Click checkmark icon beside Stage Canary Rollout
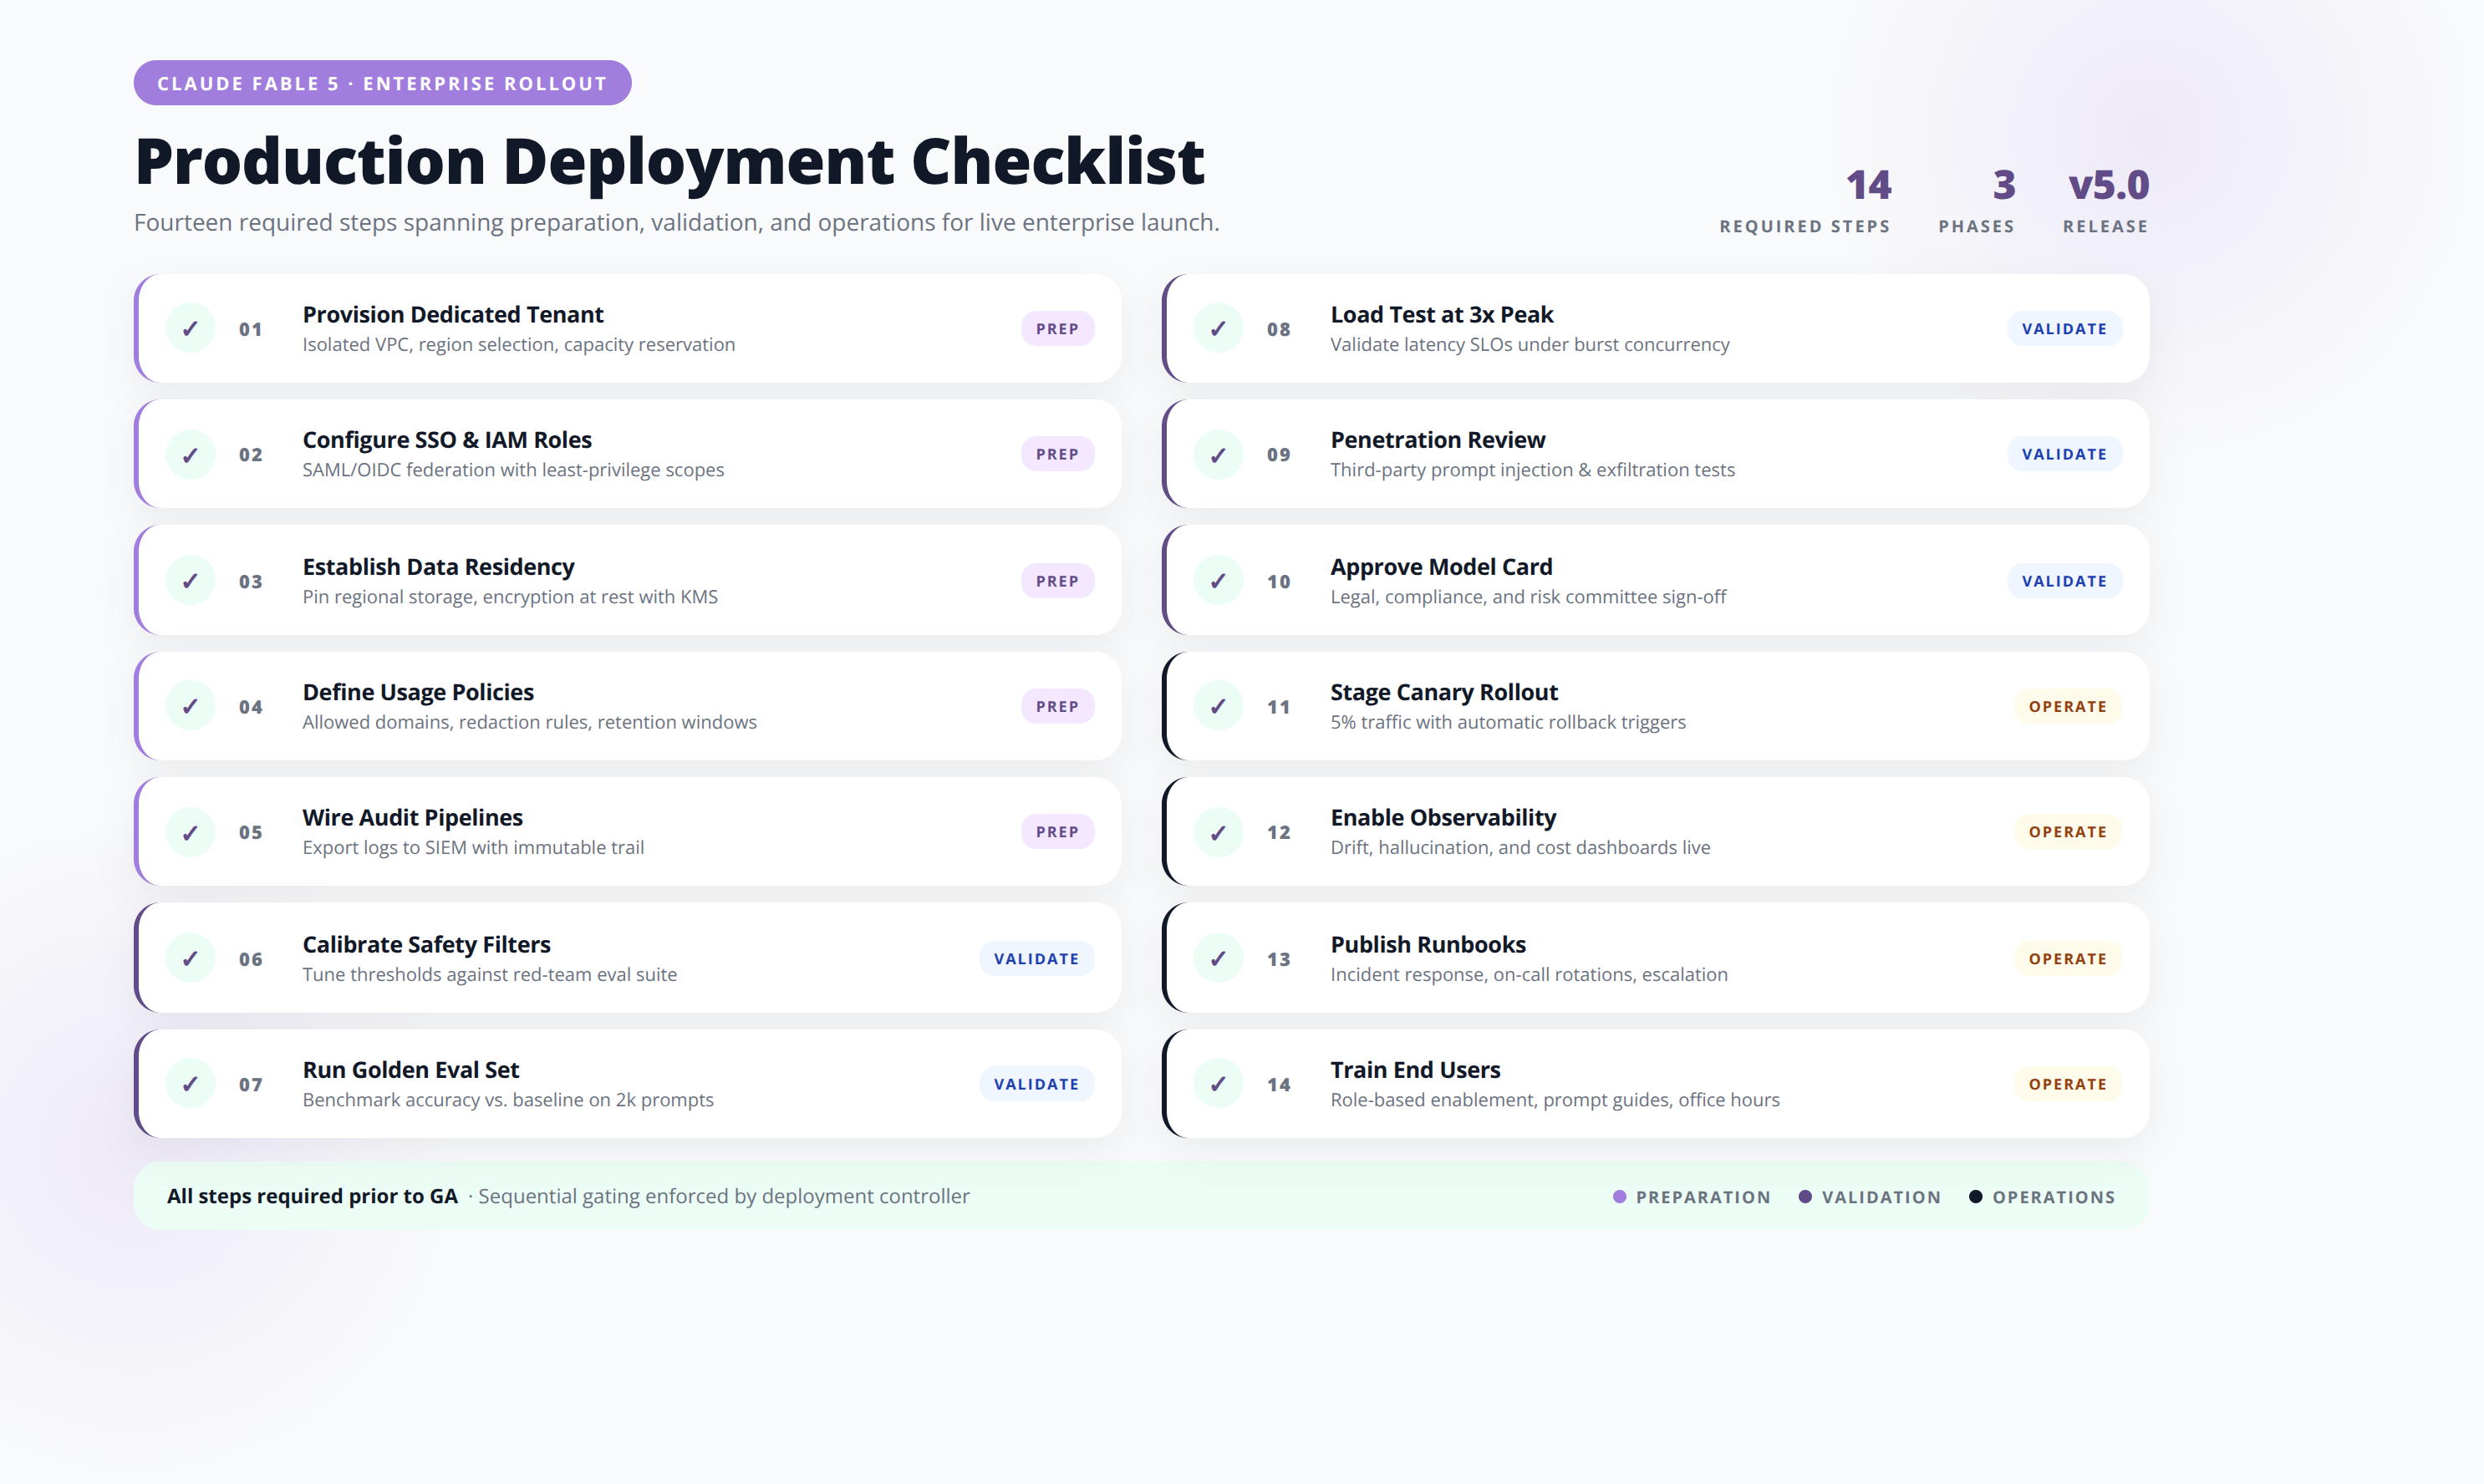 coord(1218,707)
